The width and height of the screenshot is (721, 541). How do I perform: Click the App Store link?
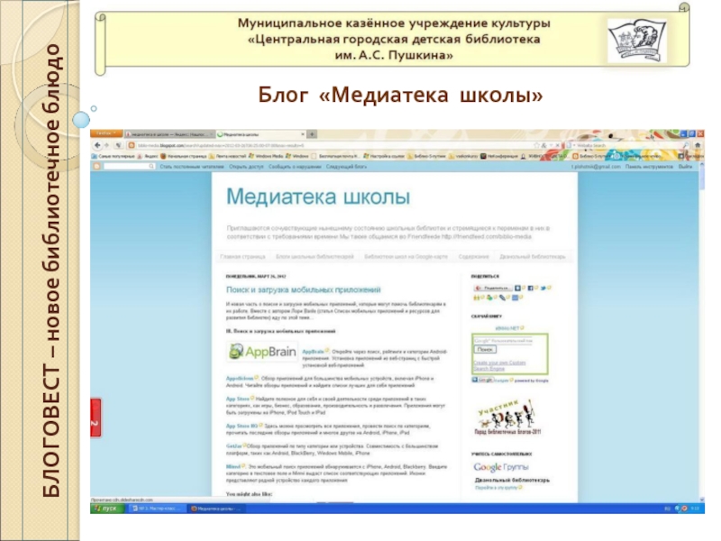238,399
